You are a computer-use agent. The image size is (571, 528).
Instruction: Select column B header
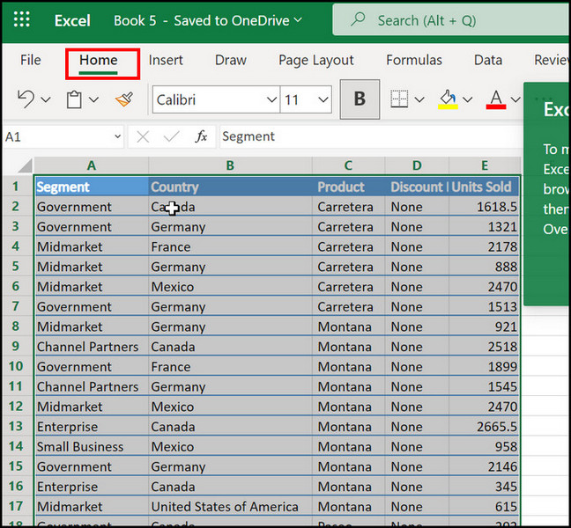pos(230,165)
